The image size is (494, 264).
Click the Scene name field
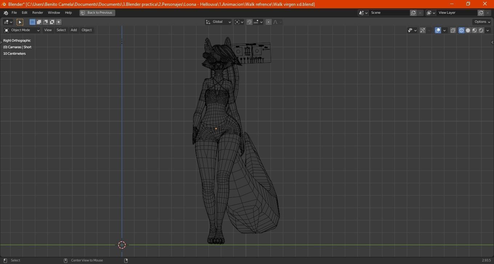pyautogui.click(x=389, y=13)
